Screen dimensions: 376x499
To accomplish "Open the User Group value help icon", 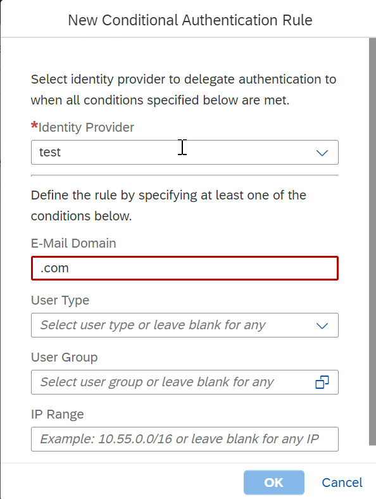I will pos(322,382).
